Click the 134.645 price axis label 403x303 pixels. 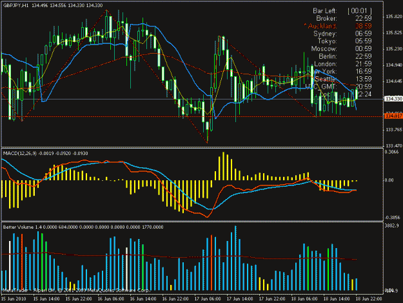click(x=393, y=81)
